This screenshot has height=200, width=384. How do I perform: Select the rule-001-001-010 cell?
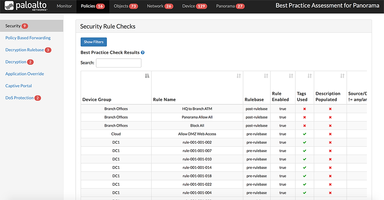[197, 159]
